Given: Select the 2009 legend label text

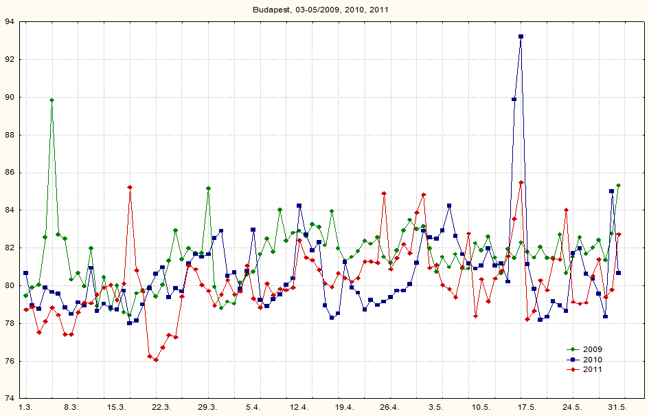Looking at the screenshot, I should point(593,349).
